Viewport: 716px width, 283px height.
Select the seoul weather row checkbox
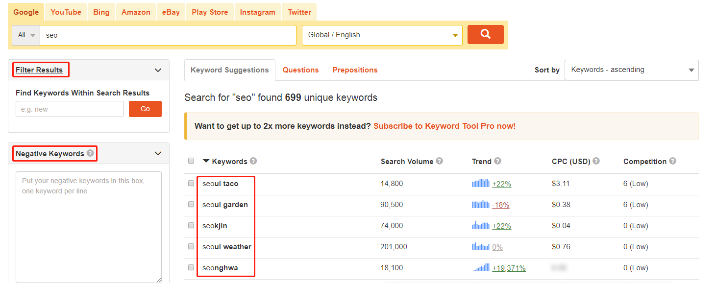tap(191, 246)
